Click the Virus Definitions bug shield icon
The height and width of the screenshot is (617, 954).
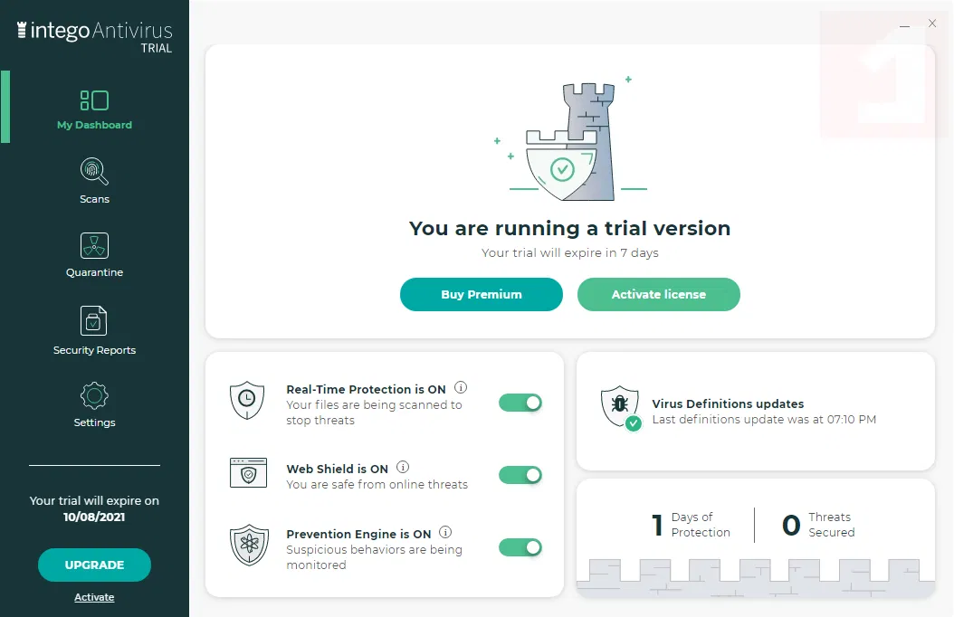pos(621,408)
